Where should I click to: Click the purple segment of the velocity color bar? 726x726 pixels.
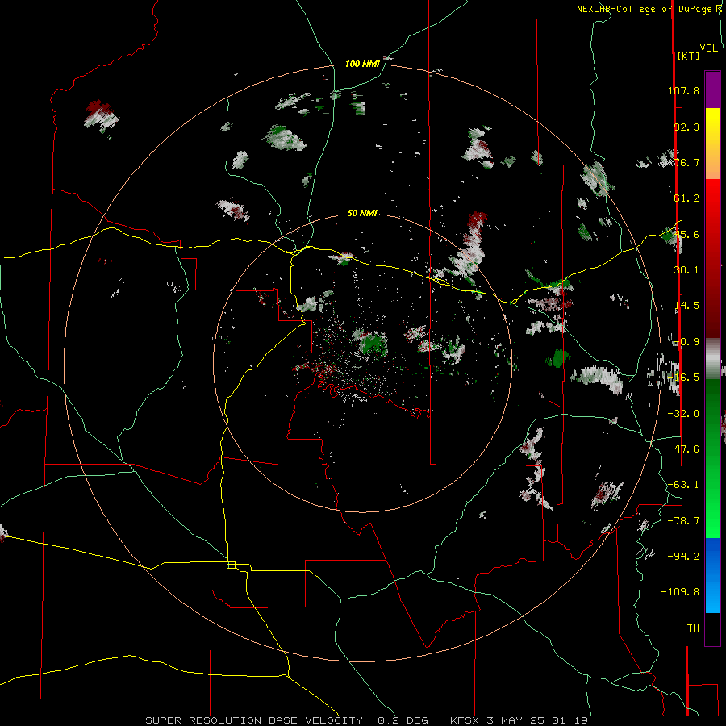coord(712,90)
